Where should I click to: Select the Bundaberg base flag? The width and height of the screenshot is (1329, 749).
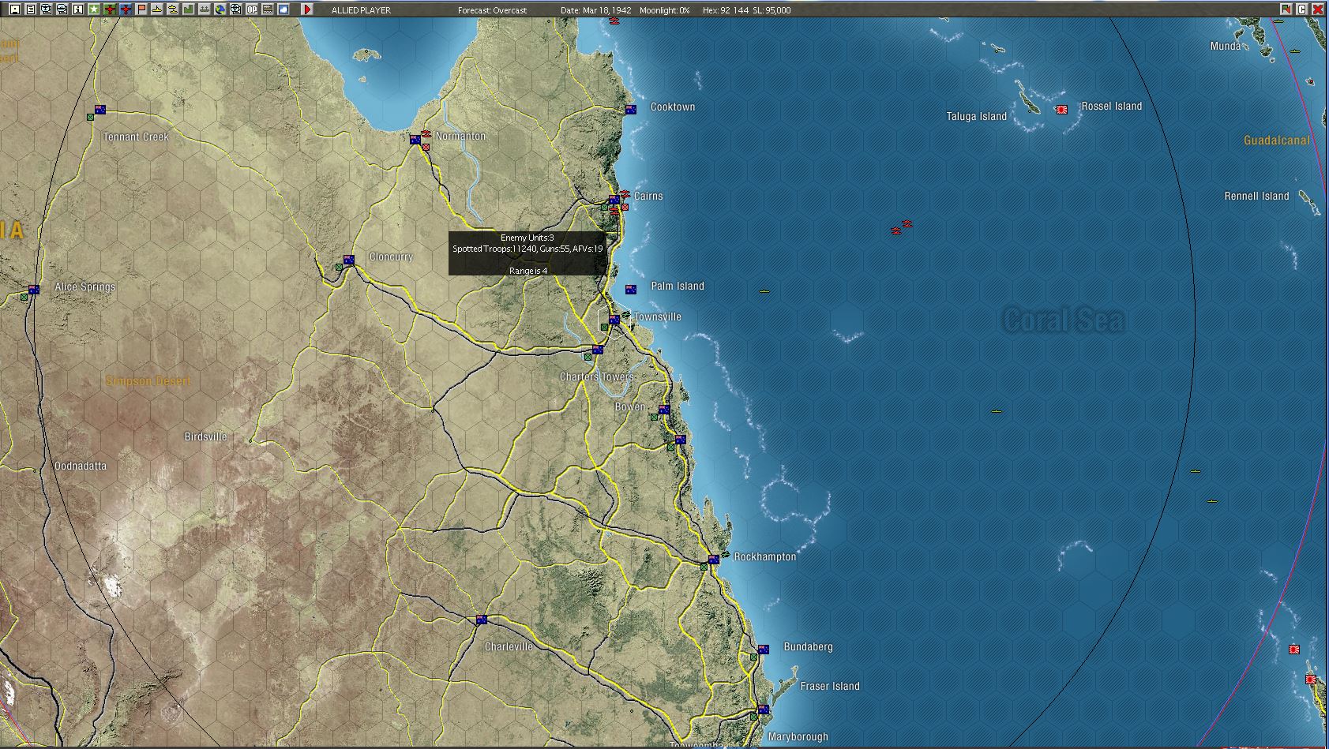click(x=764, y=650)
